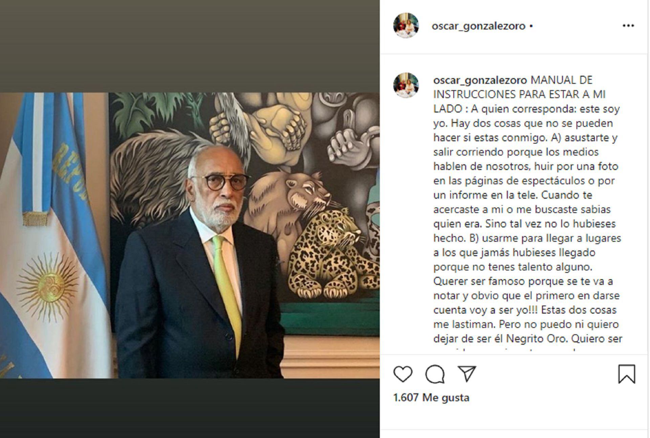Open header profile picture of oscar_gonzalezoro
Image resolution: width=650 pixels, height=438 pixels.
(x=406, y=26)
